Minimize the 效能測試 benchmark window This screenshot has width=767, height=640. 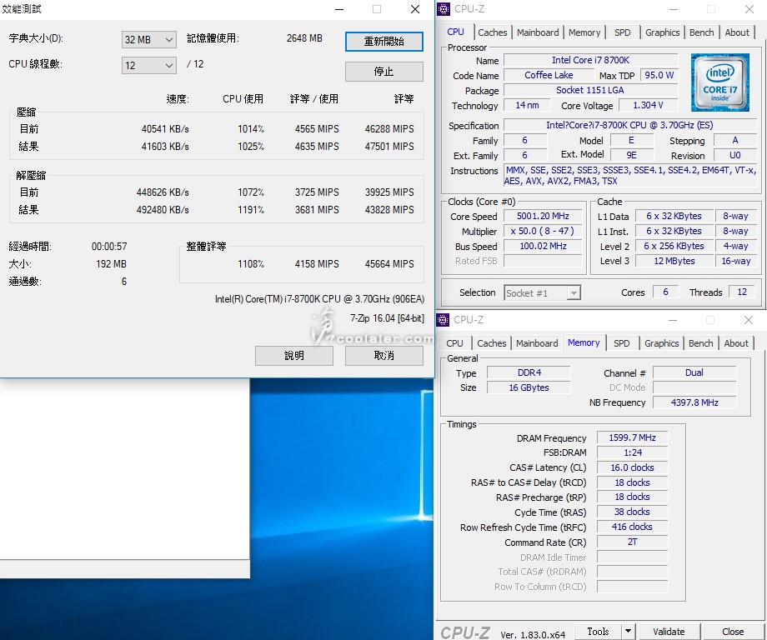pyautogui.click(x=340, y=9)
